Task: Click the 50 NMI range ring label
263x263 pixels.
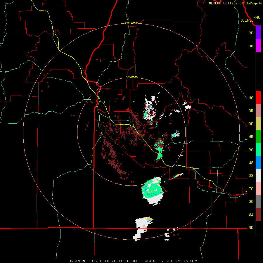Action: coord(131,77)
